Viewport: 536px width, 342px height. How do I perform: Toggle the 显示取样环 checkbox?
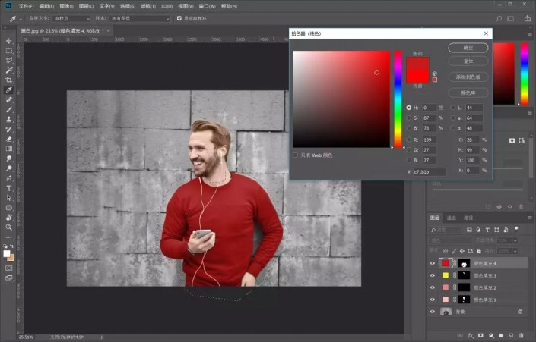[x=179, y=18]
